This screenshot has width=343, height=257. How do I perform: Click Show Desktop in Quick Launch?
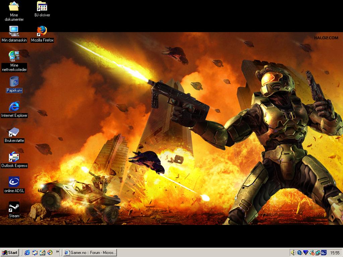pyautogui.click(x=43, y=253)
